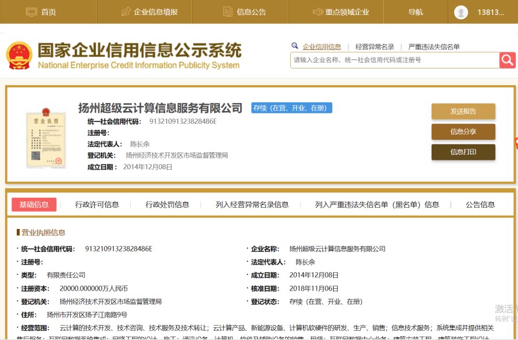Click the company title 扬州超级云计算信息服务有限公司
This screenshot has height=340, width=518.
click(160, 108)
